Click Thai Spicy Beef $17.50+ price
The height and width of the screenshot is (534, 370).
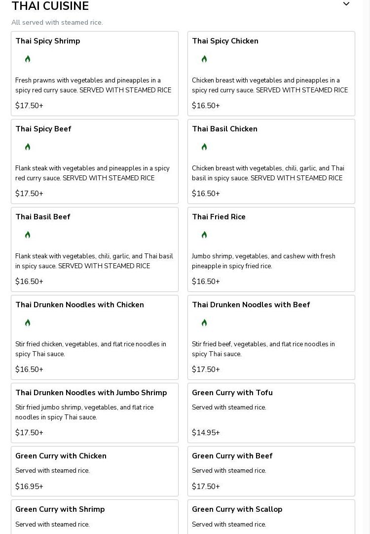pos(29,194)
